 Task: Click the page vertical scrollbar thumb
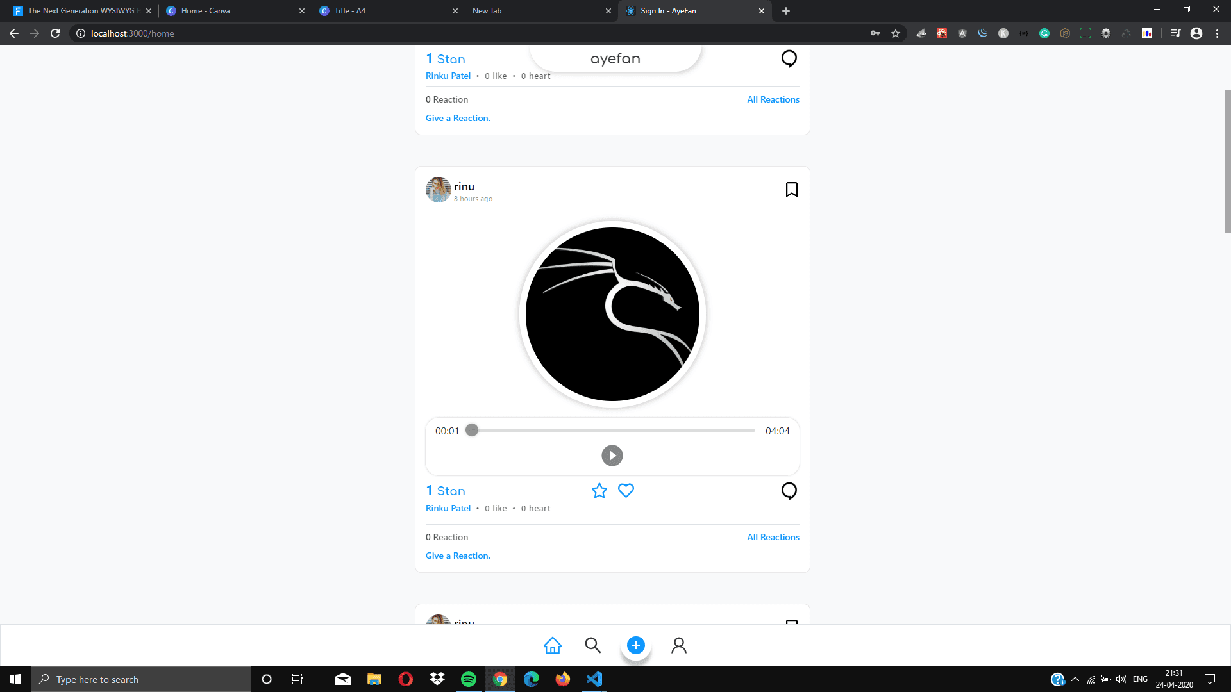(1227, 161)
